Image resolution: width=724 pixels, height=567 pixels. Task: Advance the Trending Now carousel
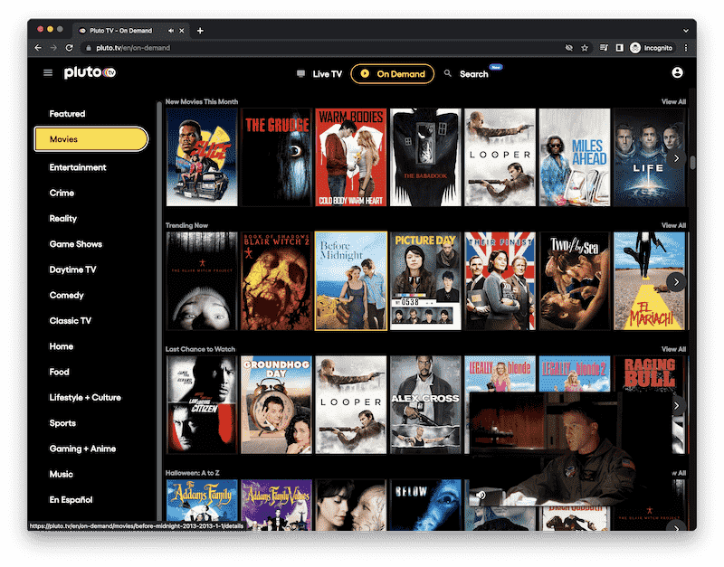coord(676,282)
